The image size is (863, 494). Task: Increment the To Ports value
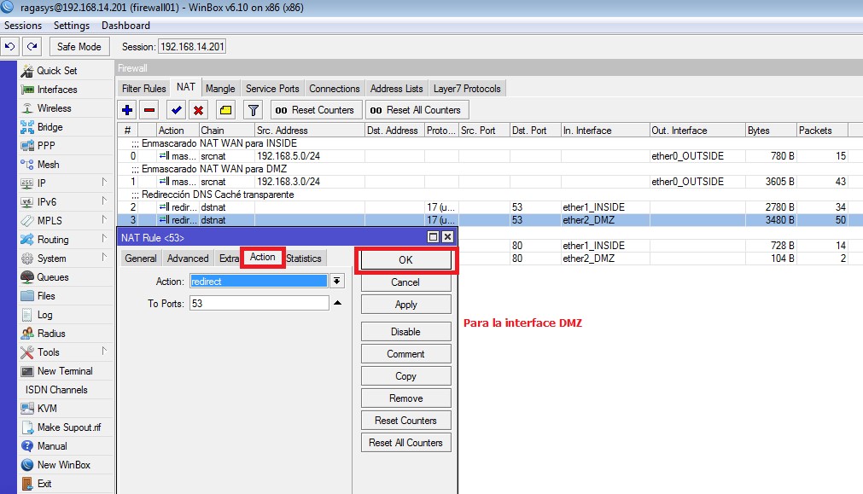click(x=338, y=302)
